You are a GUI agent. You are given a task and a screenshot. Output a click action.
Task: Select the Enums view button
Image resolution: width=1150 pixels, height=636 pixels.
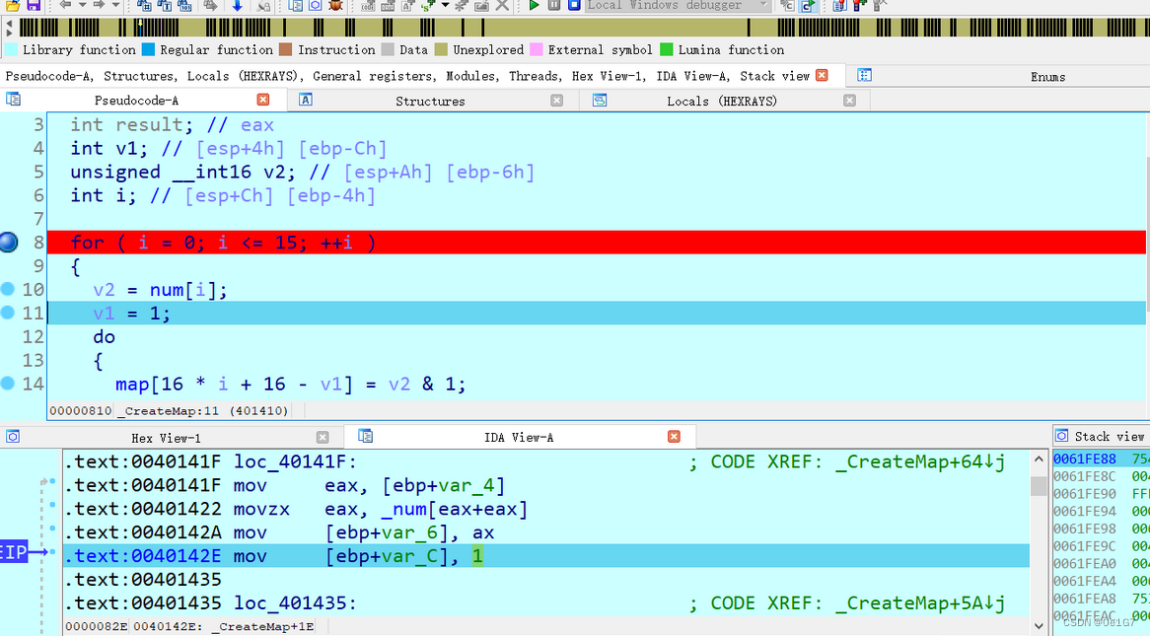point(1048,76)
